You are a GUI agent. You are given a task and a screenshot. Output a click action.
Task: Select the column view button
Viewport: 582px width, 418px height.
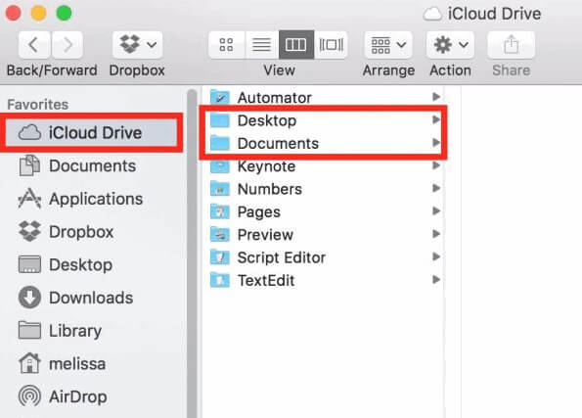pos(296,45)
